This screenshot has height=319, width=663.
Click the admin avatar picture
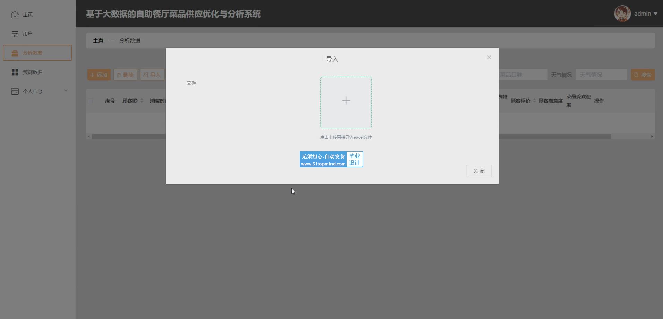pos(622,14)
